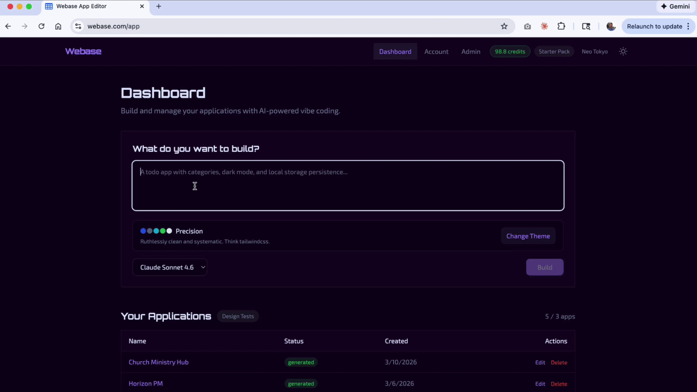Click the Build button
Screen dimensions: 697x392
click(x=545, y=267)
